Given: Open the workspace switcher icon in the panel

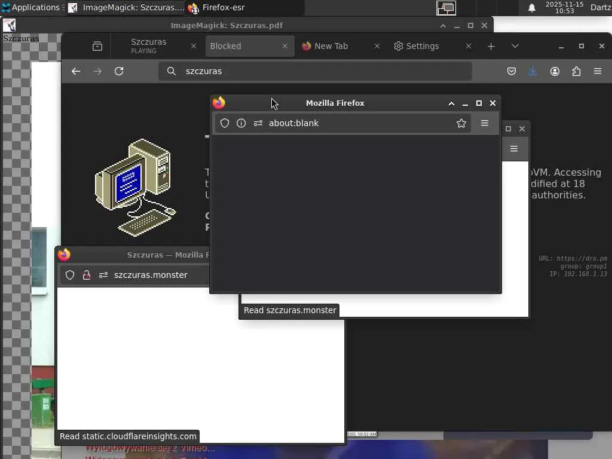Looking at the screenshot, I should point(446,8).
